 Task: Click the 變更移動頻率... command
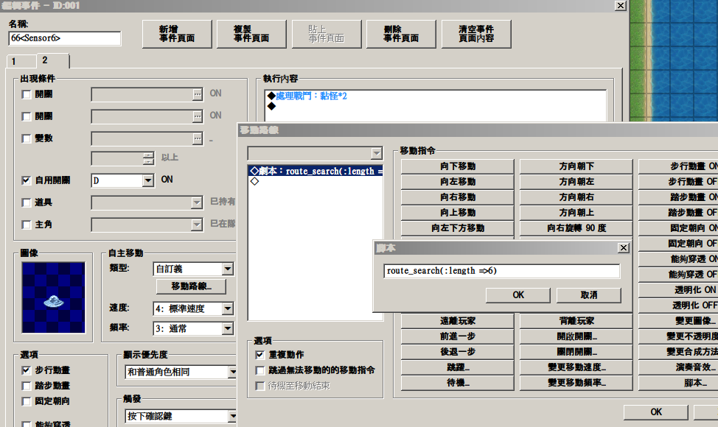point(576,383)
